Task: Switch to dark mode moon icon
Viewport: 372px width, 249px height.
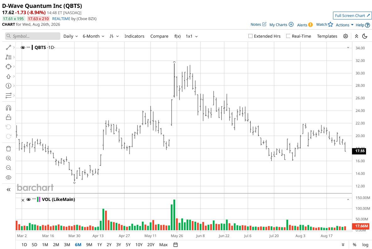Action: 365,36
